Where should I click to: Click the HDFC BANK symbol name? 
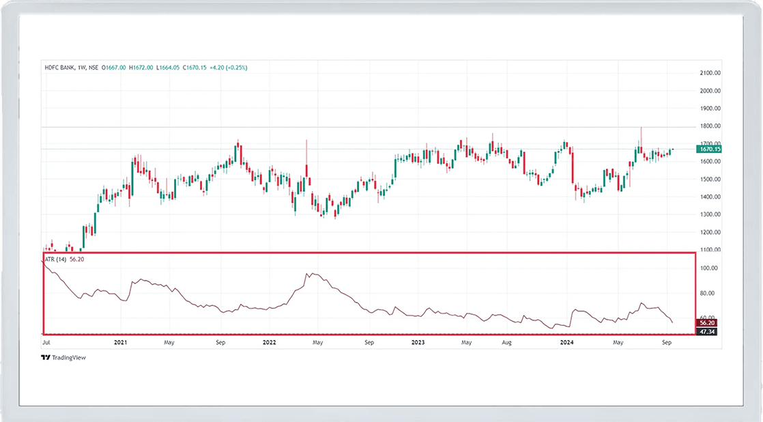tap(60, 68)
